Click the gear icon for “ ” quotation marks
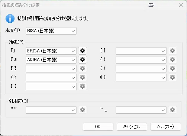The height and width of the screenshot is (136, 187). click(83, 110)
